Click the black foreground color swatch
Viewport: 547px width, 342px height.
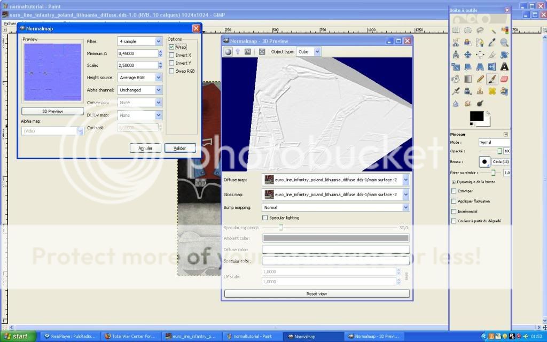476,116
